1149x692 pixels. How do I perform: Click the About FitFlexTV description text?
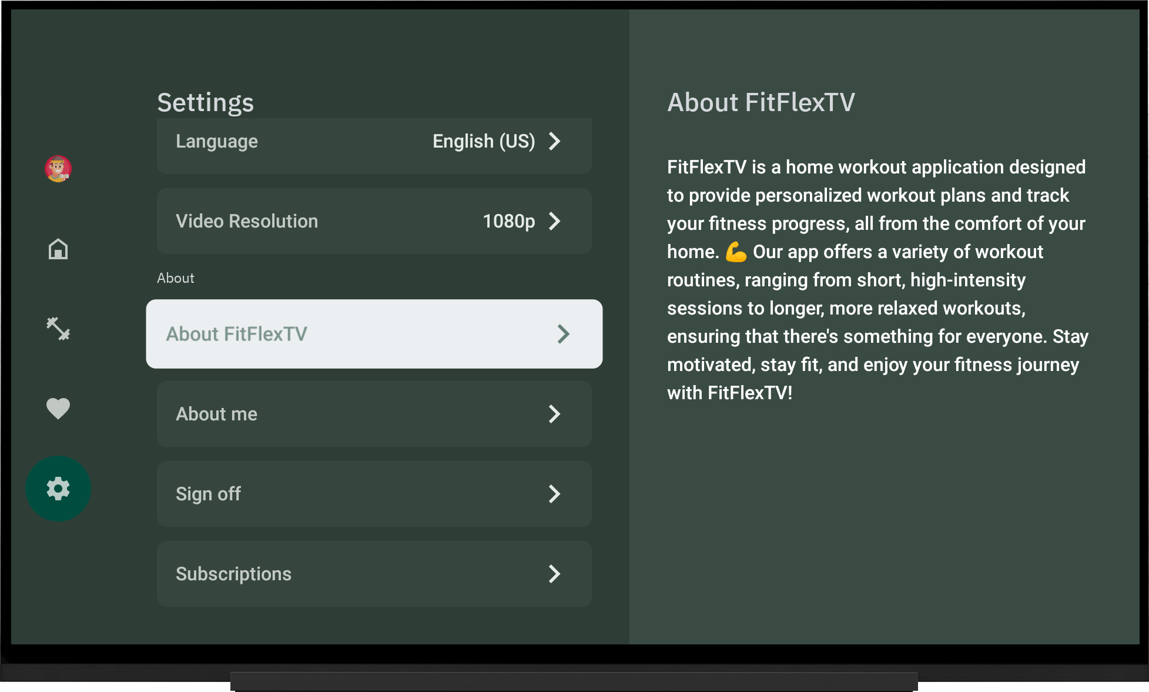click(876, 280)
